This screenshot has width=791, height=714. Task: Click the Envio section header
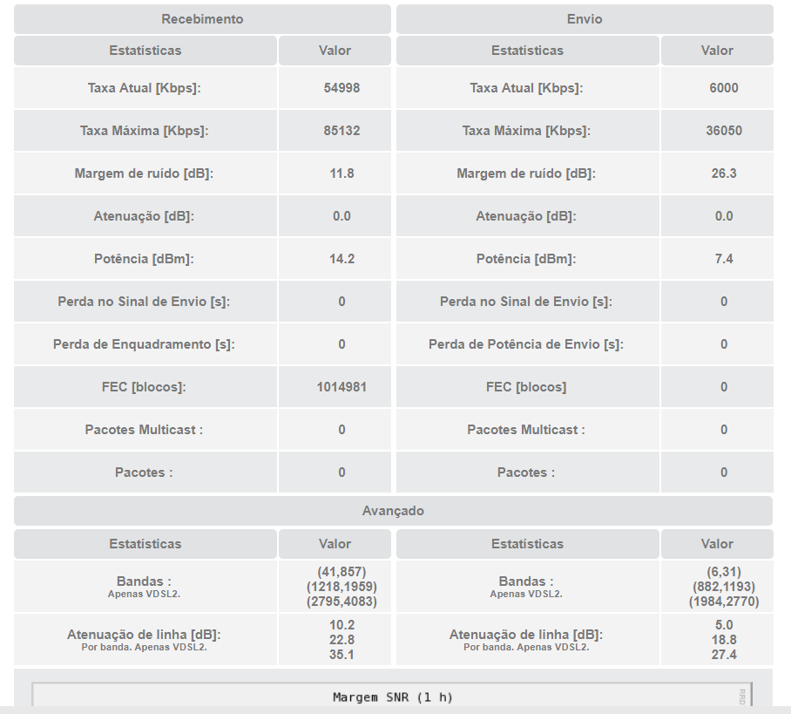[x=585, y=19]
